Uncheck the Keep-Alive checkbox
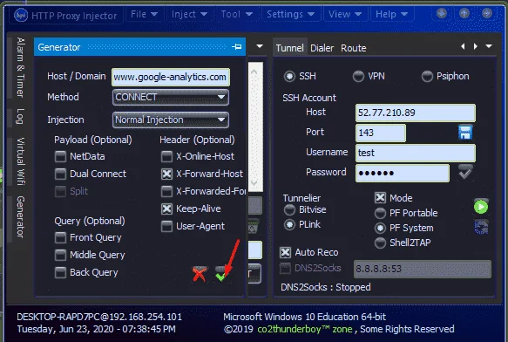This screenshot has width=508, height=342. tap(166, 209)
